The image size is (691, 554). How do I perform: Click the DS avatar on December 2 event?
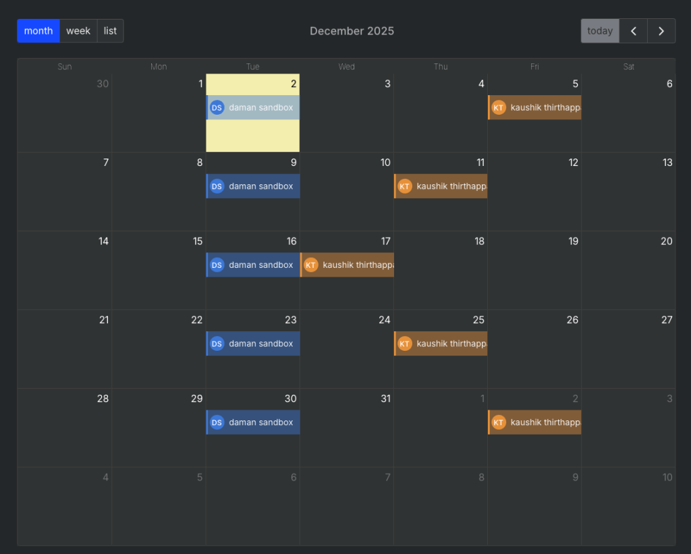point(217,107)
